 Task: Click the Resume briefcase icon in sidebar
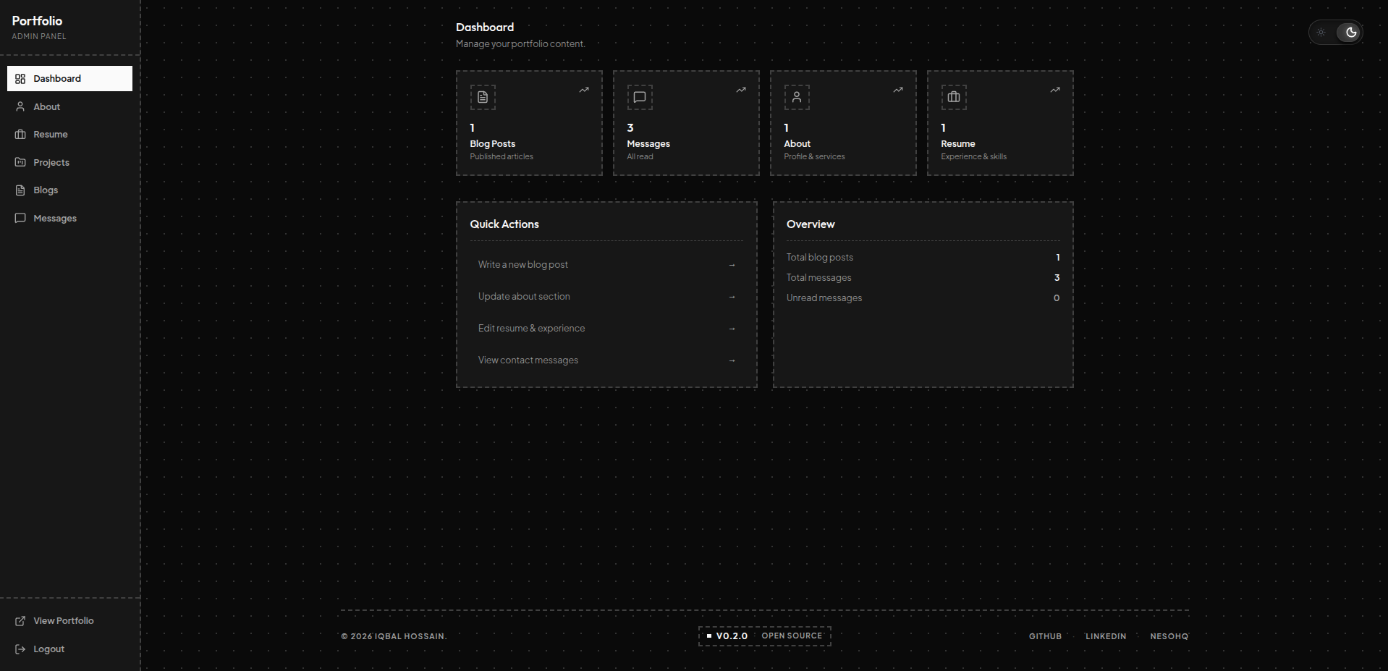[20, 134]
